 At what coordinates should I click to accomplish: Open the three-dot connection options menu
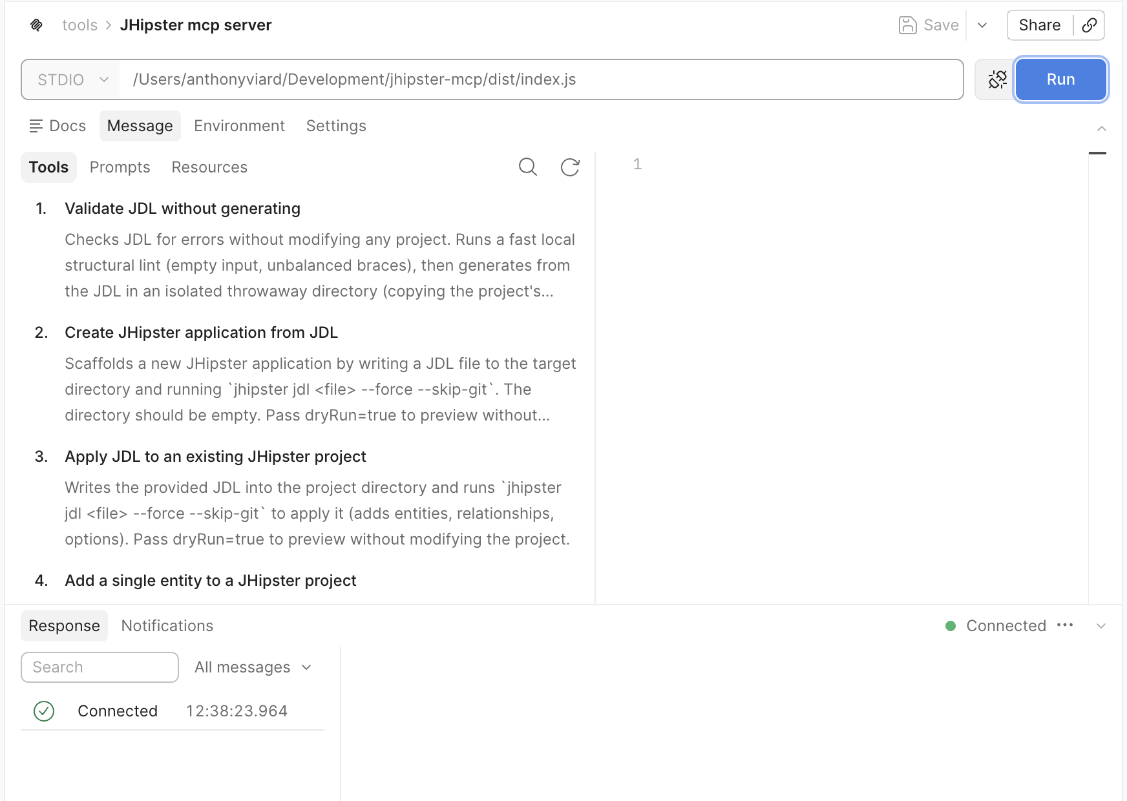tap(1065, 625)
